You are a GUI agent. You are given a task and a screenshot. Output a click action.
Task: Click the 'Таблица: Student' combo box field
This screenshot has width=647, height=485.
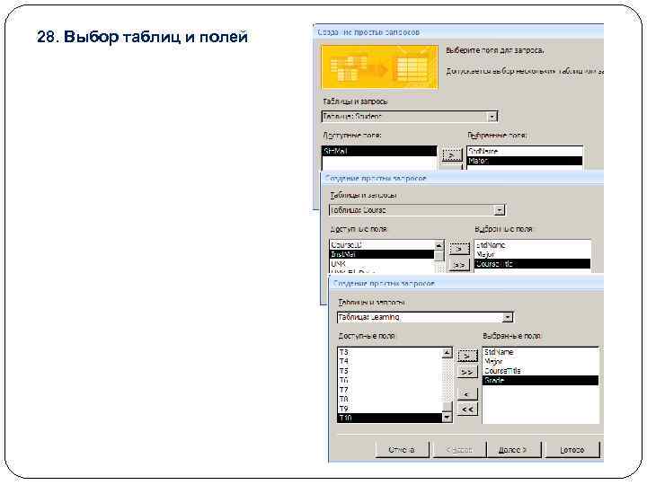pyautogui.click(x=410, y=117)
